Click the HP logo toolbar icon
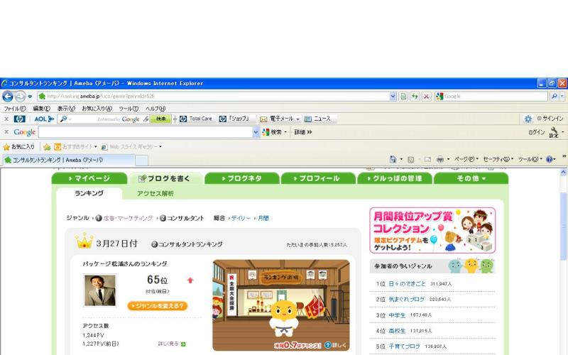Viewport: 568px width, 355px height. pyautogui.click(x=19, y=119)
